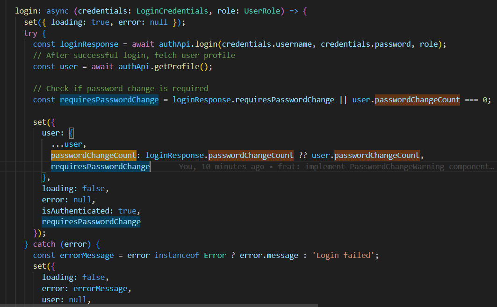Click the catch keyword

[x=44, y=244]
